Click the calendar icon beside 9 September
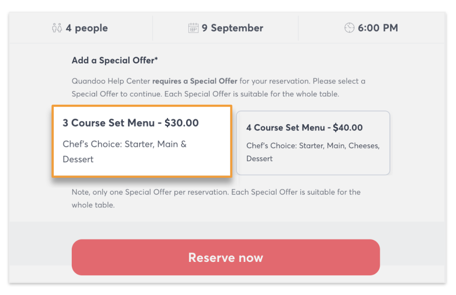This screenshot has width=456, height=295. (193, 28)
